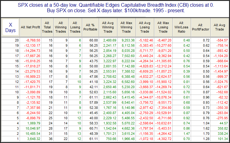230x143 pixels.
Task: Select All: Avg Losing Trade header
Action: pyautogui.click(x=145, y=27)
